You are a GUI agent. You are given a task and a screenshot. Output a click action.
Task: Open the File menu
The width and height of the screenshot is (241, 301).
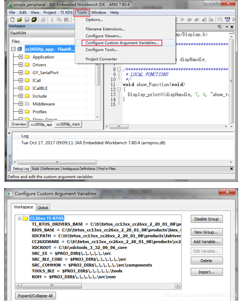[x=12, y=13]
